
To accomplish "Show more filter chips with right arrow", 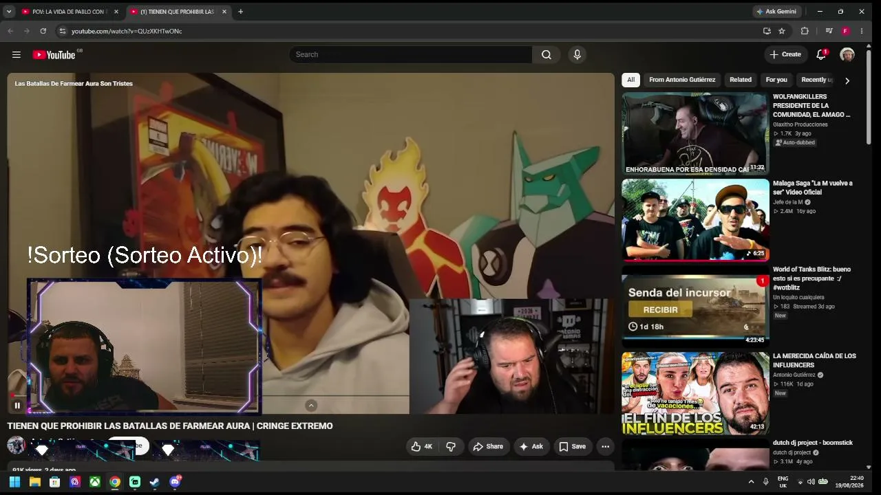I will pos(847,80).
